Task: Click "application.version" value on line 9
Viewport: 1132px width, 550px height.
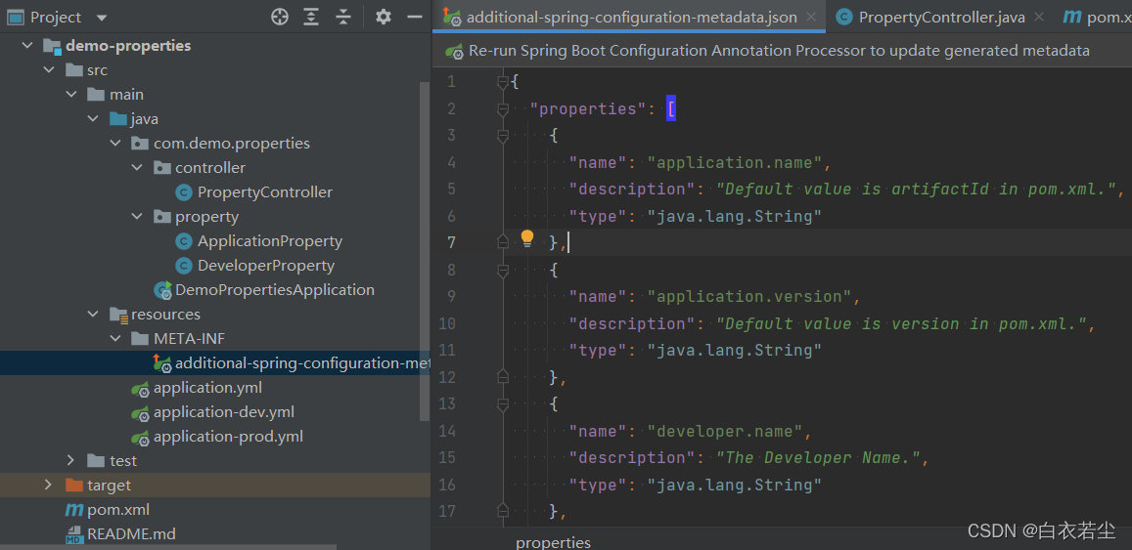Action: [749, 297]
